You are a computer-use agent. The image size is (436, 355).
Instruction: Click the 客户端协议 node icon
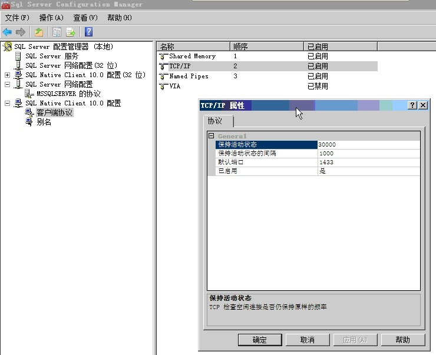(29, 112)
